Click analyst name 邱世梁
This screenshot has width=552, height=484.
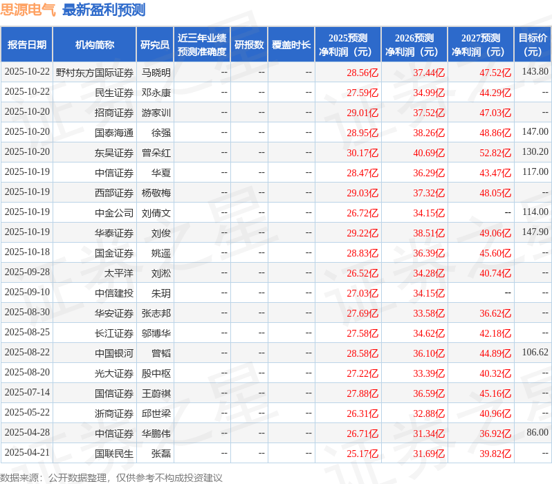[156, 413]
